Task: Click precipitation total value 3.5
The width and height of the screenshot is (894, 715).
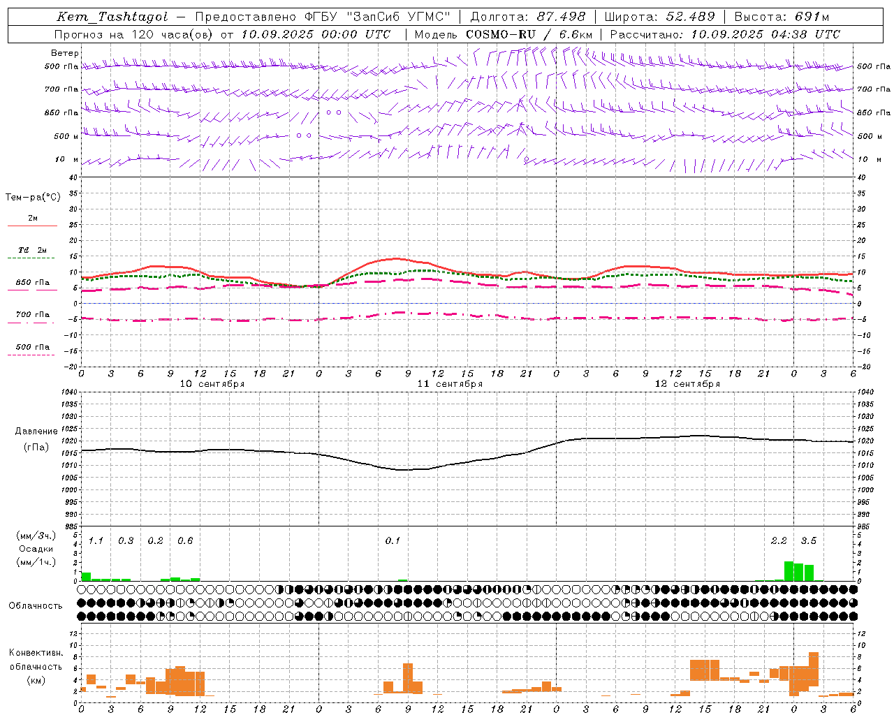Action: point(808,541)
